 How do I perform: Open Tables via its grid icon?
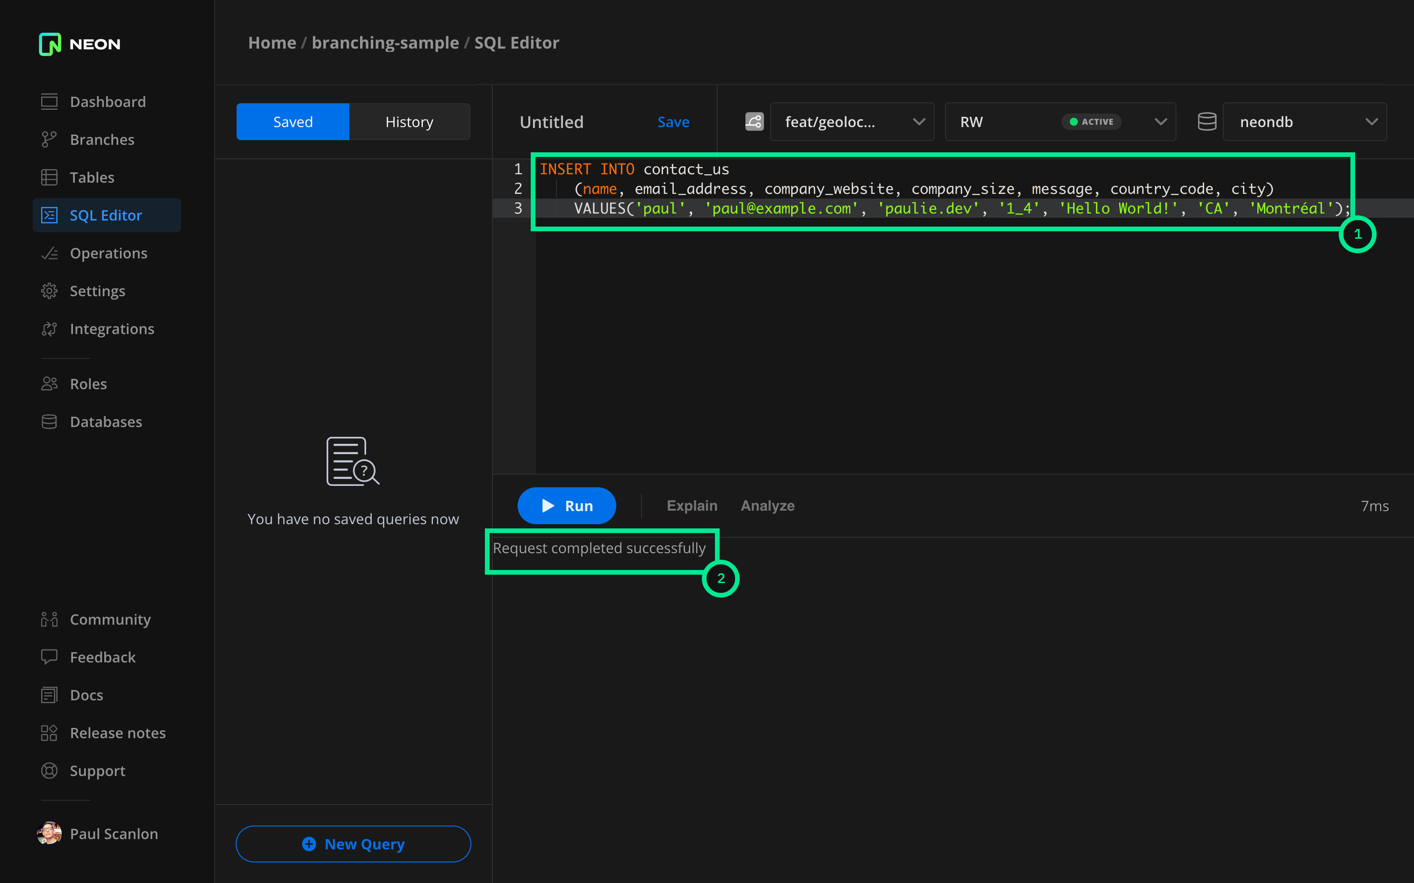click(x=49, y=178)
